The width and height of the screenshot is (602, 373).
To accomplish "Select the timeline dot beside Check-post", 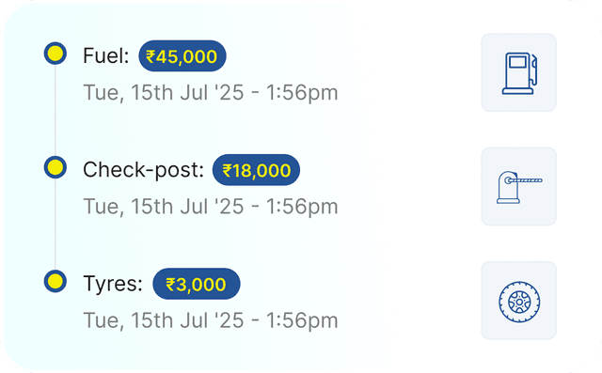I will (55, 167).
